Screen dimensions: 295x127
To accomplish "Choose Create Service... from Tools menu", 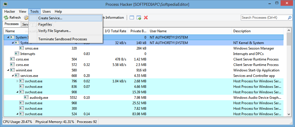I will point(66,18).
